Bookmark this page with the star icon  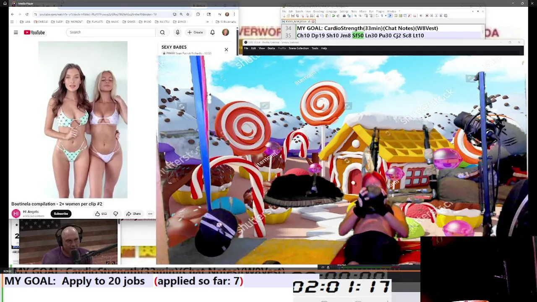[188, 14]
